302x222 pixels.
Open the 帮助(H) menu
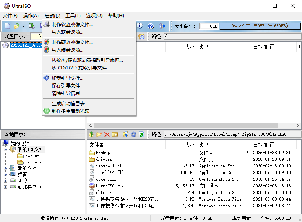(116, 16)
